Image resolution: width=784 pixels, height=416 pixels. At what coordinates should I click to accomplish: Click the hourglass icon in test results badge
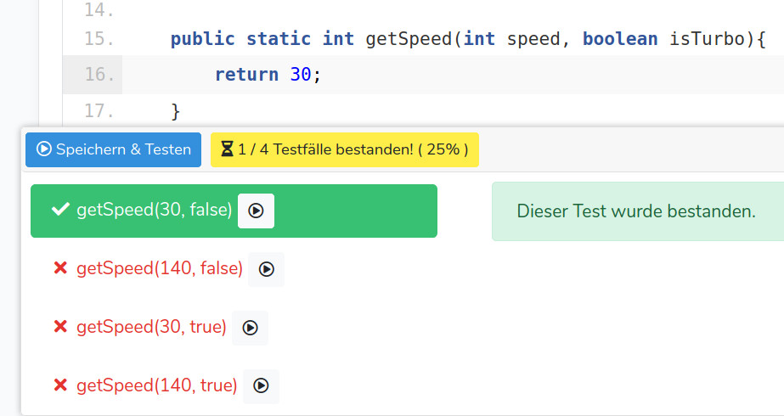227,149
